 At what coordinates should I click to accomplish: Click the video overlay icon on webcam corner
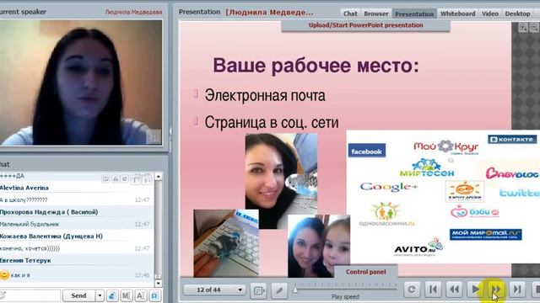click(154, 137)
